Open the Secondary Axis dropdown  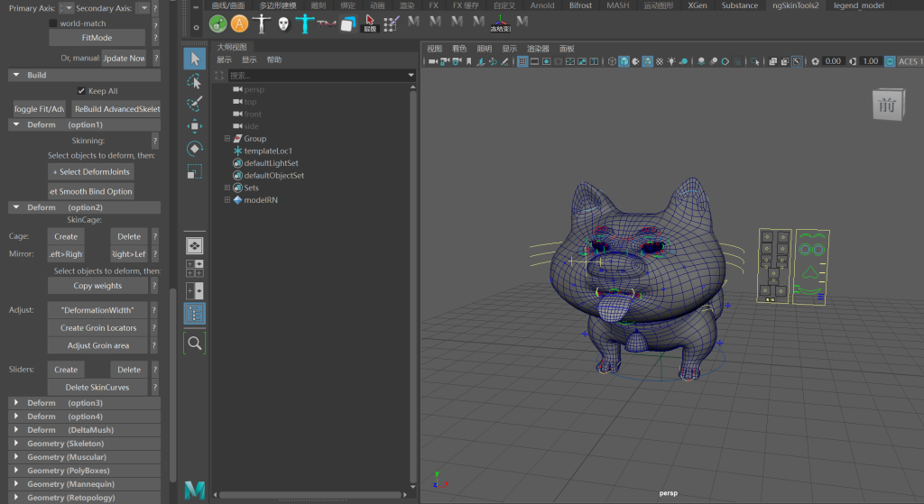point(143,8)
